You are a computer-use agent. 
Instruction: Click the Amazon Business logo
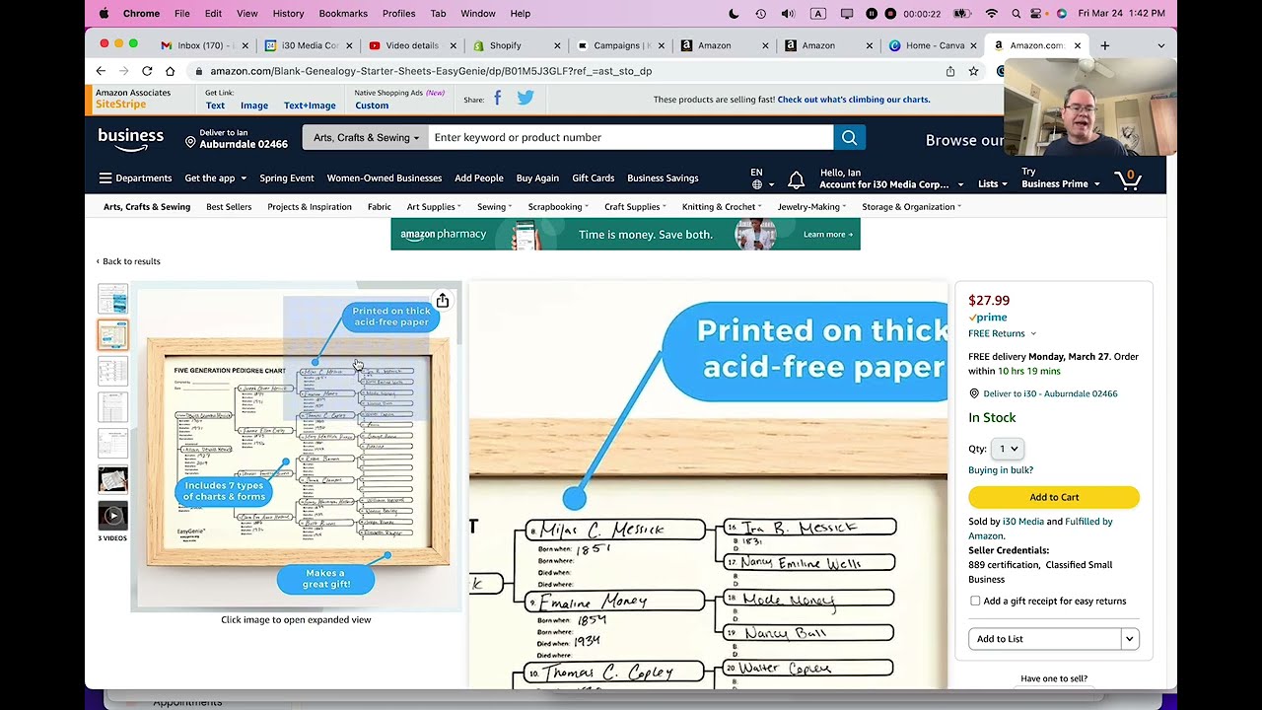pyautogui.click(x=130, y=139)
